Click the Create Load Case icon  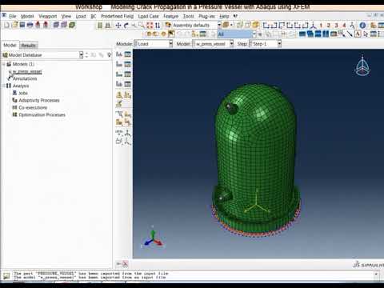[119, 84]
